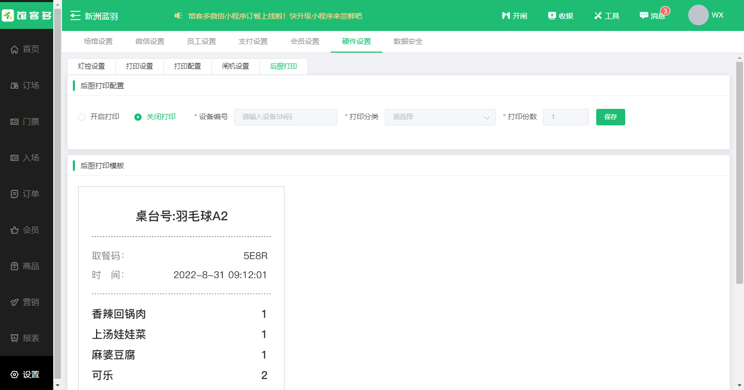This screenshot has width=744, height=390.
Task: Switch to the 支付设置 tab
Action: [x=253, y=42]
